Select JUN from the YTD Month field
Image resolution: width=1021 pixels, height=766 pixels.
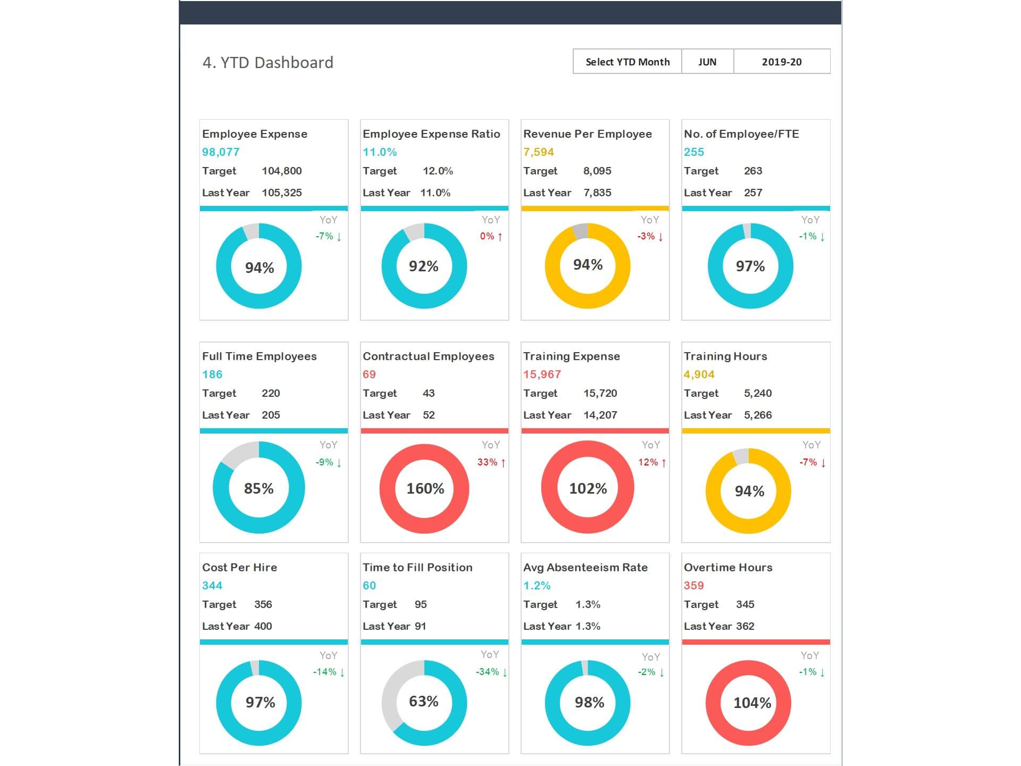707,61
